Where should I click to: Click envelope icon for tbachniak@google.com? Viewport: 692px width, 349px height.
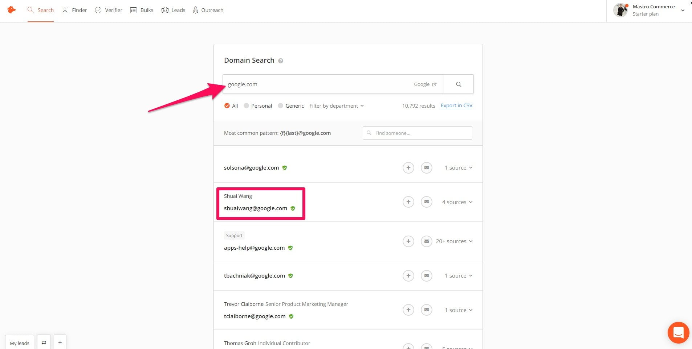pos(427,276)
